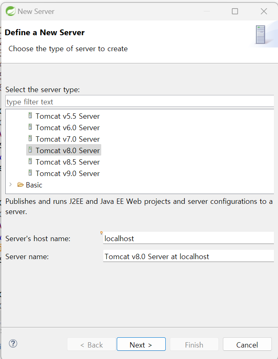Click the Server name field
This screenshot has height=359, width=278.
coord(189,256)
